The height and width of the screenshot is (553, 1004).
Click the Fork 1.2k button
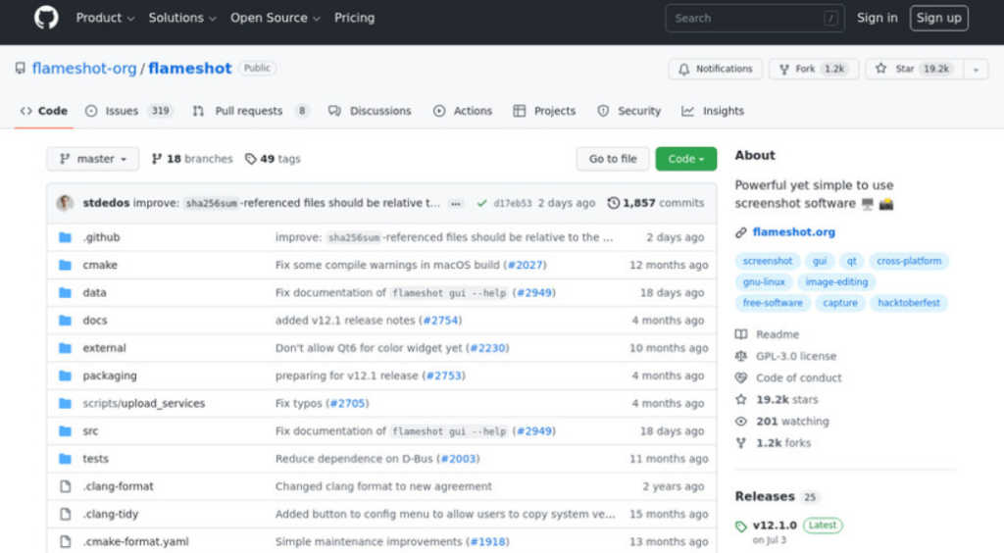[813, 69]
